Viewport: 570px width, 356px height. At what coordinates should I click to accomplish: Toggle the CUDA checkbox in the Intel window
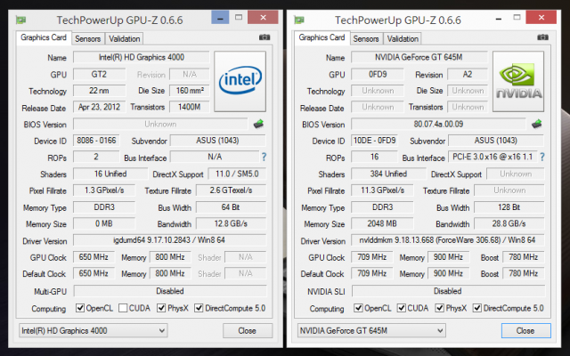pos(123,308)
